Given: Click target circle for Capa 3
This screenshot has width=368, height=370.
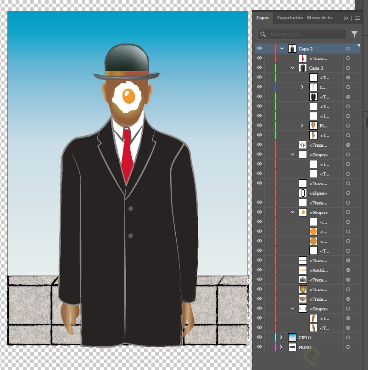Looking at the screenshot, I should tap(348, 68).
